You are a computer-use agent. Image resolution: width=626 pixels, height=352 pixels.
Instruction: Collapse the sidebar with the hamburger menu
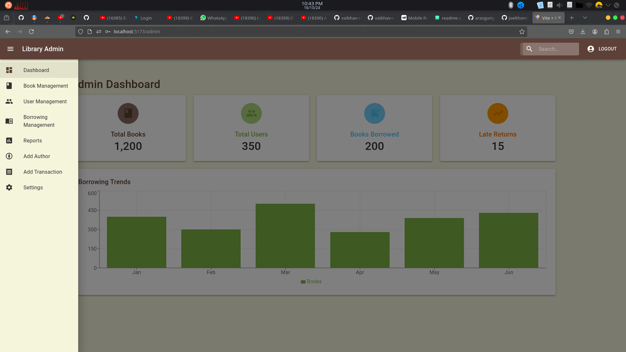[10, 49]
